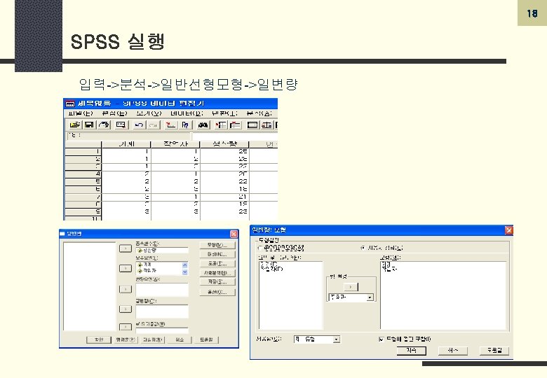The image size is (547, 378).
Task: Open the Analyze (분석) menu
Action: 259,113
